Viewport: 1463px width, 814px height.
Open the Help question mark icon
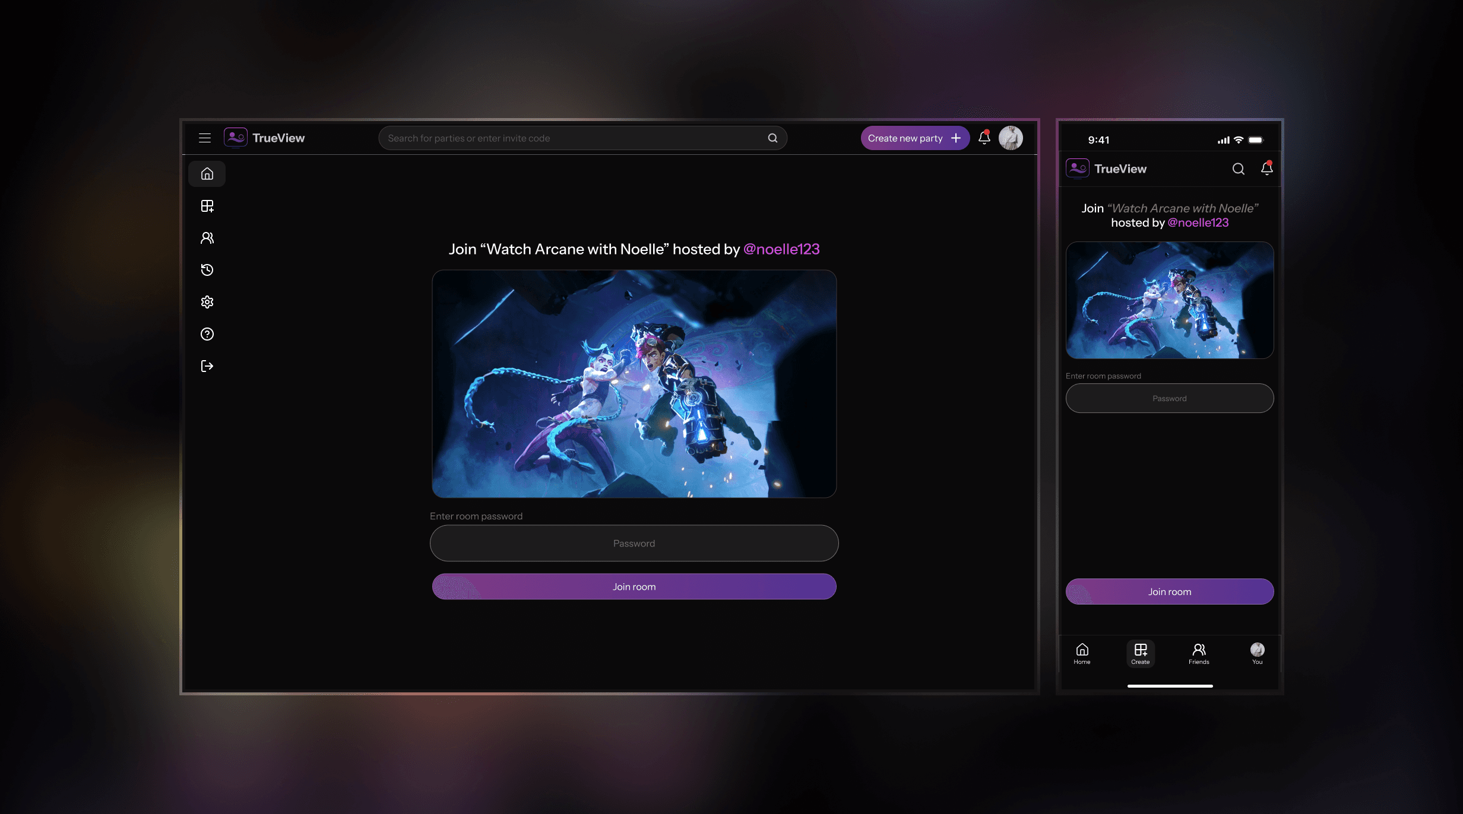tap(207, 334)
